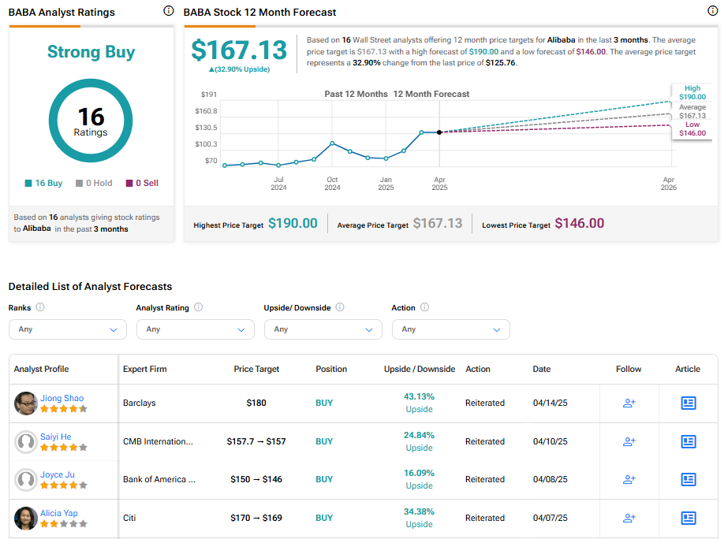Image resolution: width=724 pixels, height=539 pixels.
Task: Click the 16 Ratings donut chart
Action: click(x=91, y=121)
